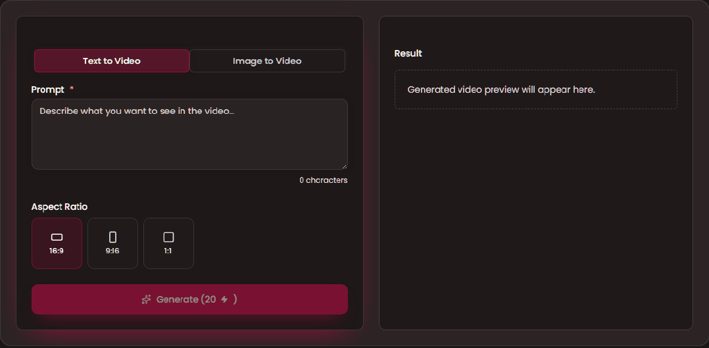This screenshot has width=709, height=348.
Task: Click the generated video preview placeholder
Action: tap(535, 89)
